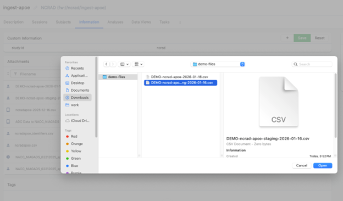Add custom information with plus button
This screenshot has width=343, height=201.
tap(287, 38)
